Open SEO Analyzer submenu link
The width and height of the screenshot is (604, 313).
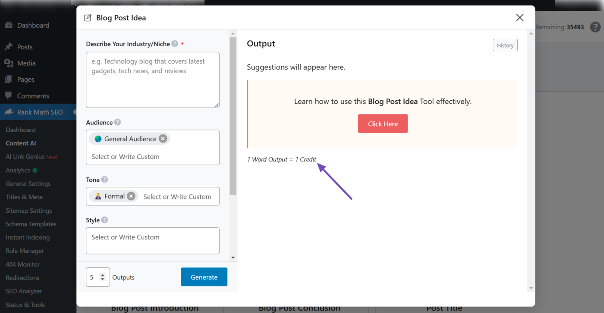pyautogui.click(x=24, y=291)
